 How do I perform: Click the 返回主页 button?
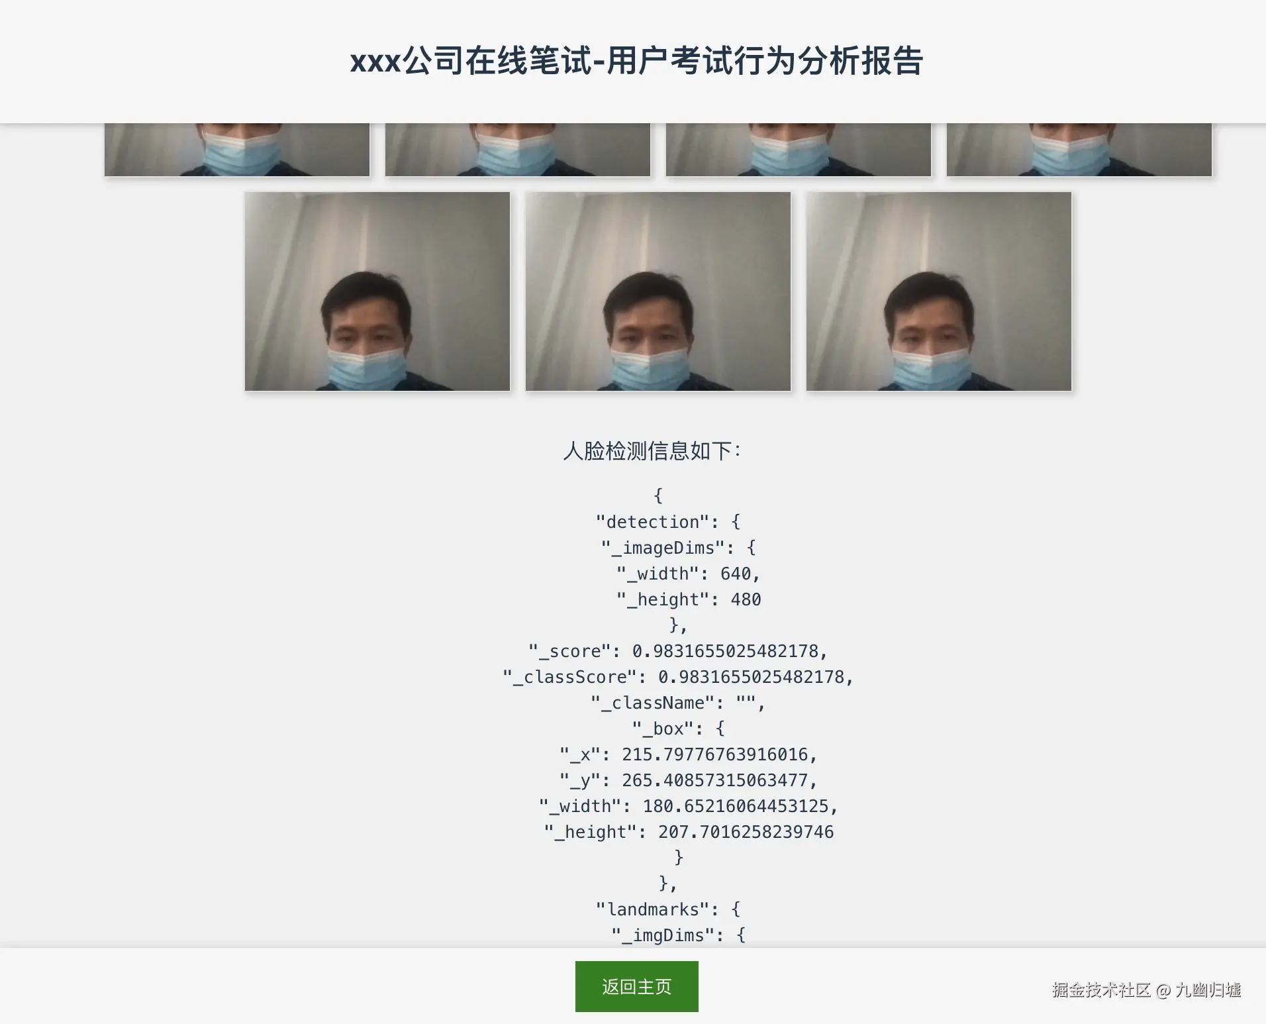pos(636,986)
